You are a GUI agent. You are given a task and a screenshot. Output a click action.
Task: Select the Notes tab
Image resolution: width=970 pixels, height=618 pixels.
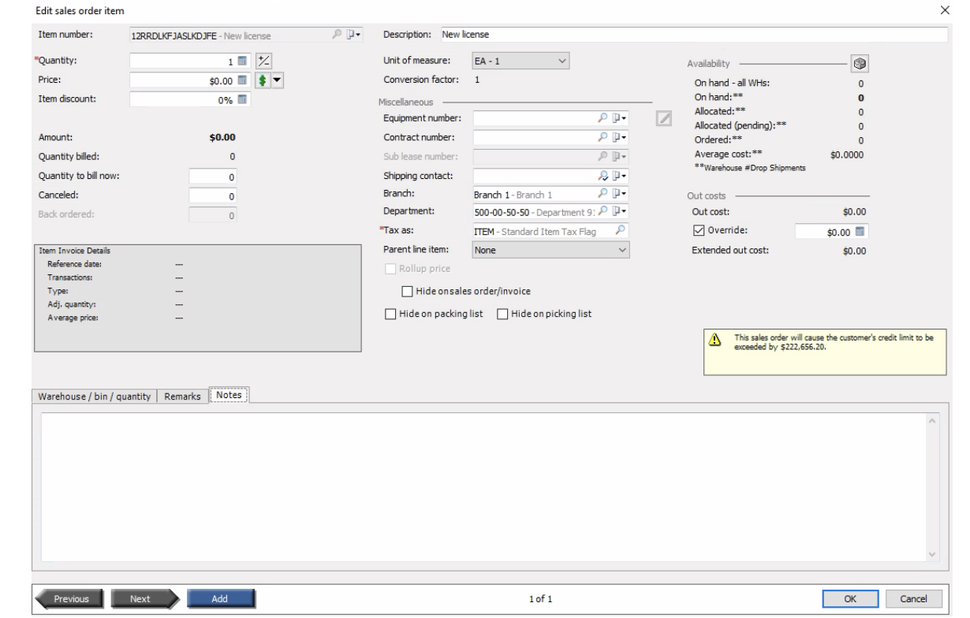click(x=229, y=395)
